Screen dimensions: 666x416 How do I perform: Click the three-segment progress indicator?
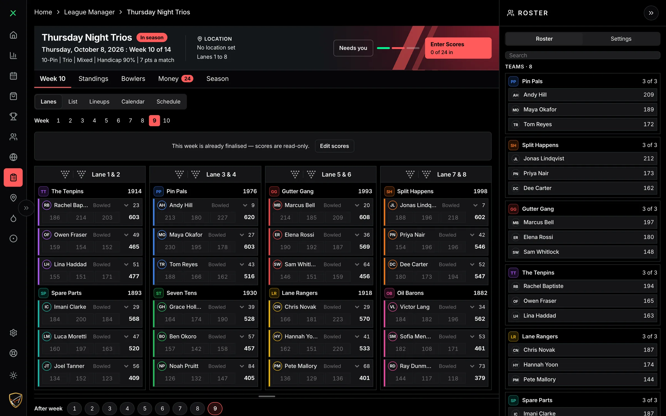[x=398, y=48]
